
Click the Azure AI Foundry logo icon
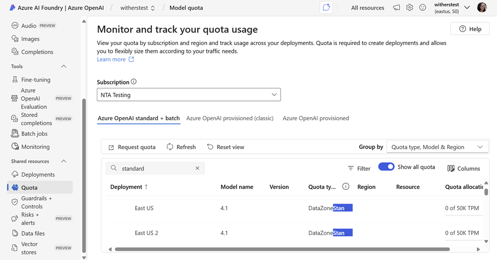click(12, 8)
